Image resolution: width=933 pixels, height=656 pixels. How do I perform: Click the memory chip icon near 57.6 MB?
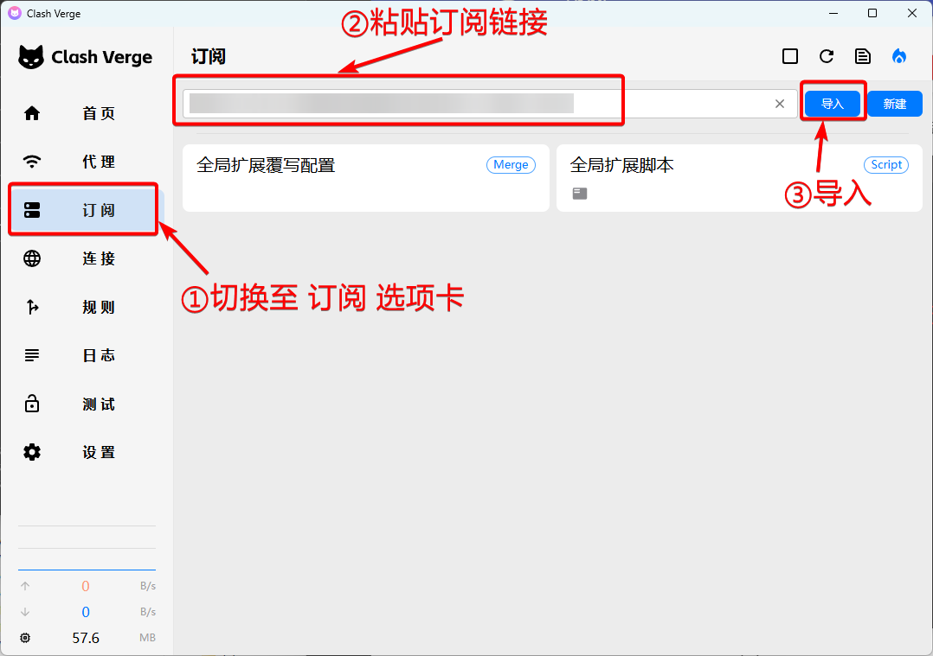(25, 638)
